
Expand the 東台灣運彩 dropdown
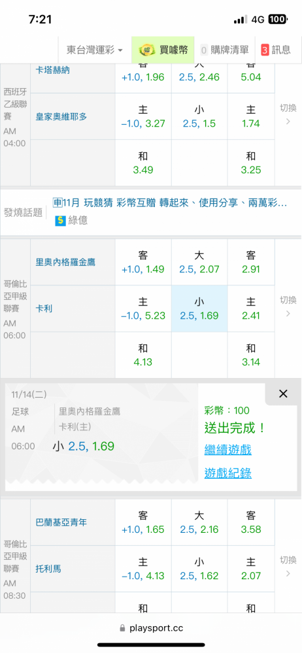(95, 50)
